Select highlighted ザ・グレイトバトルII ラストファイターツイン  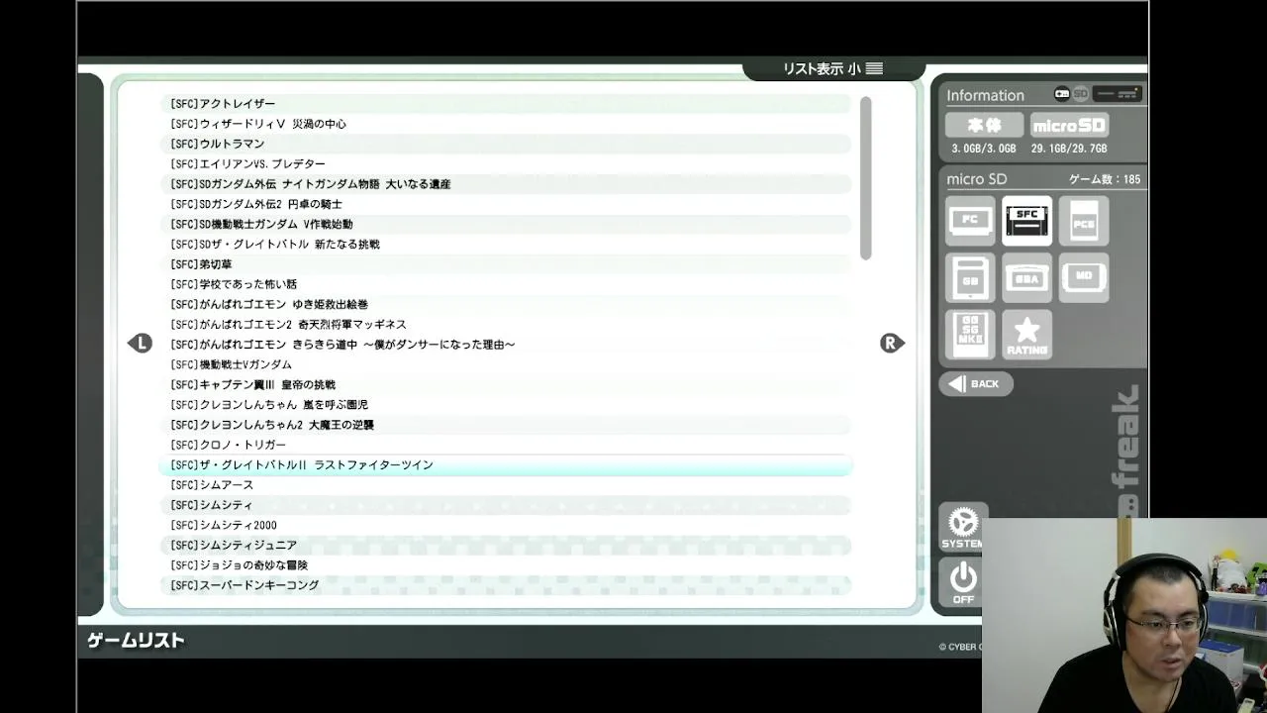click(x=505, y=464)
